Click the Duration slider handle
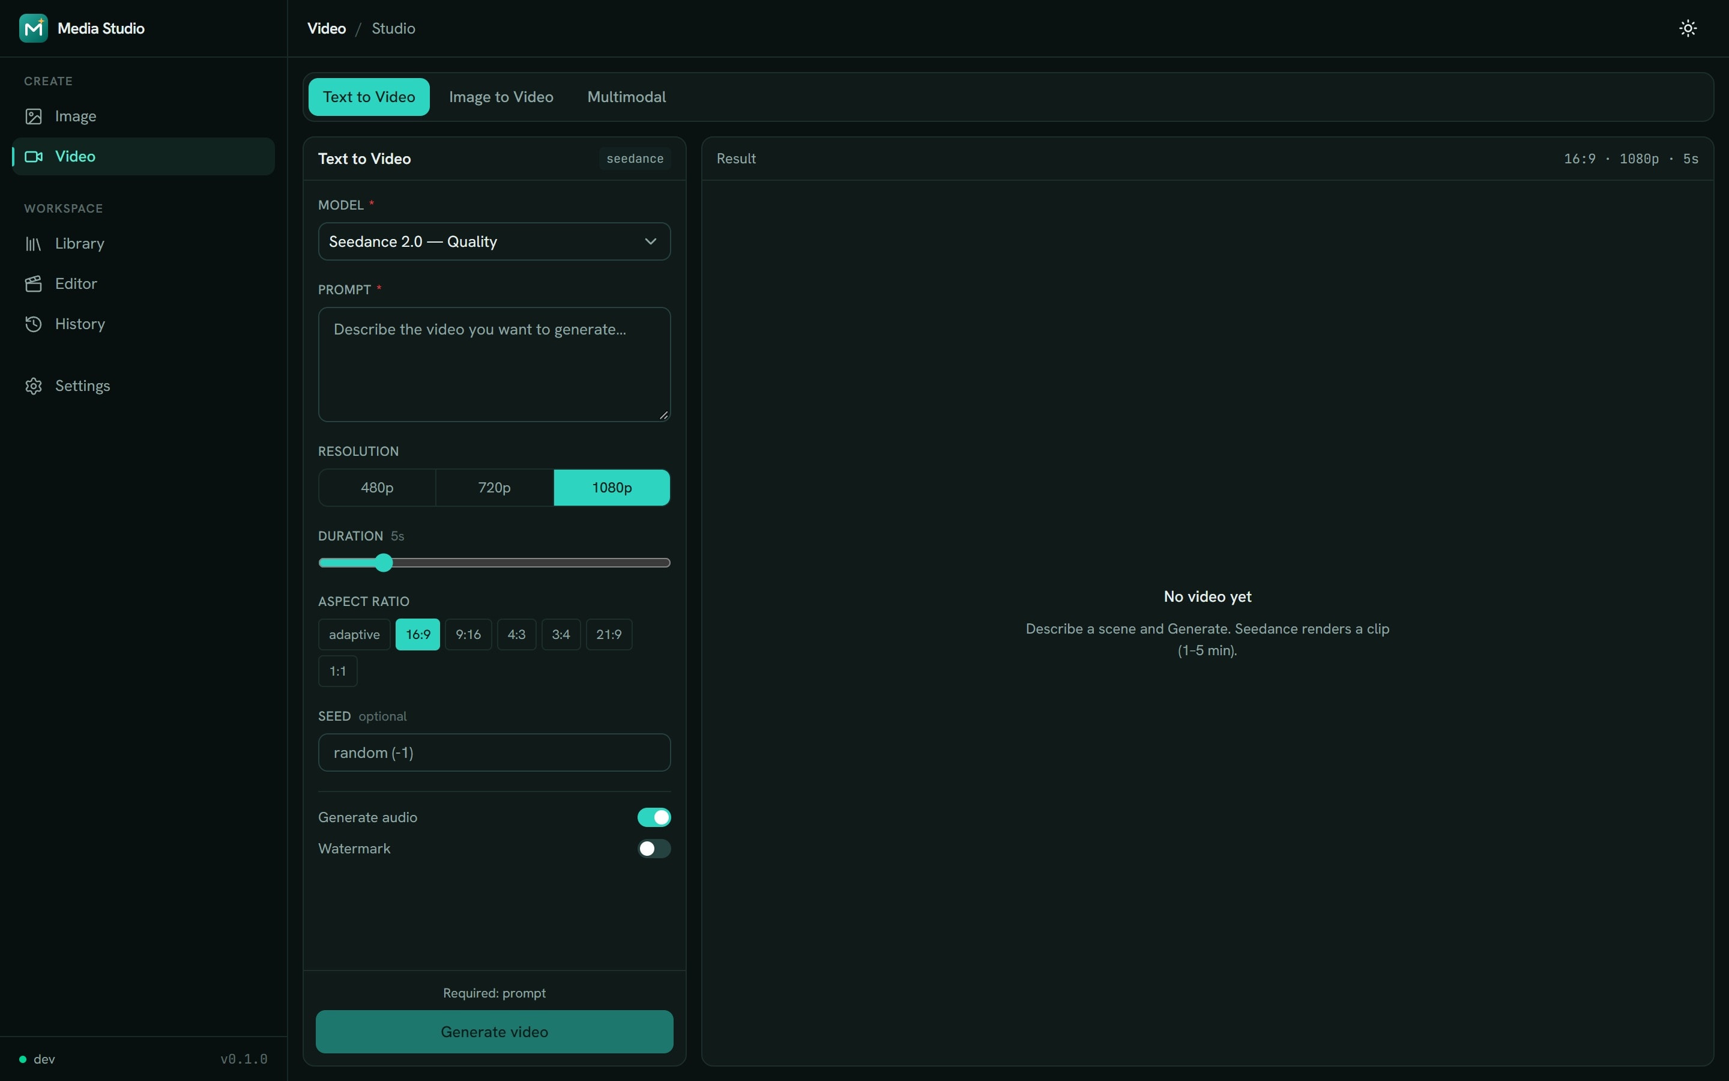This screenshot has height=1081, width=1729. tap(384, 563)
